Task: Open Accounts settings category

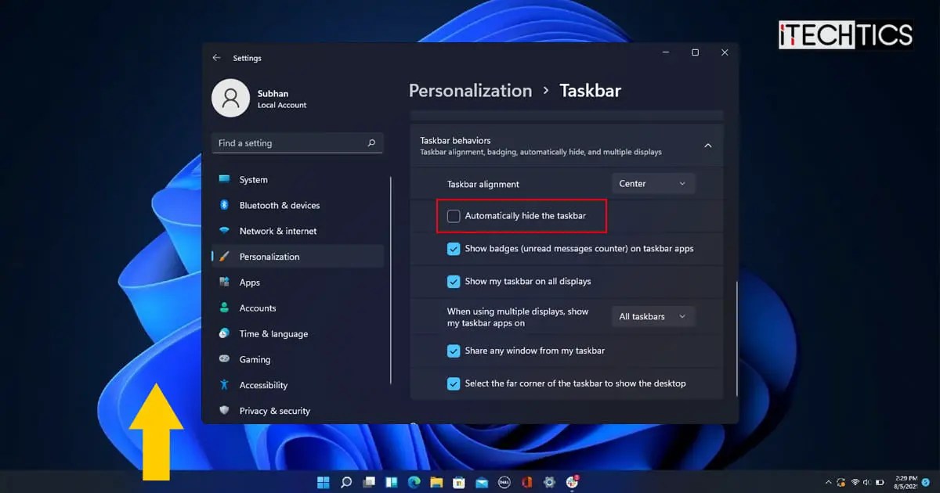Action: point(298,308)
